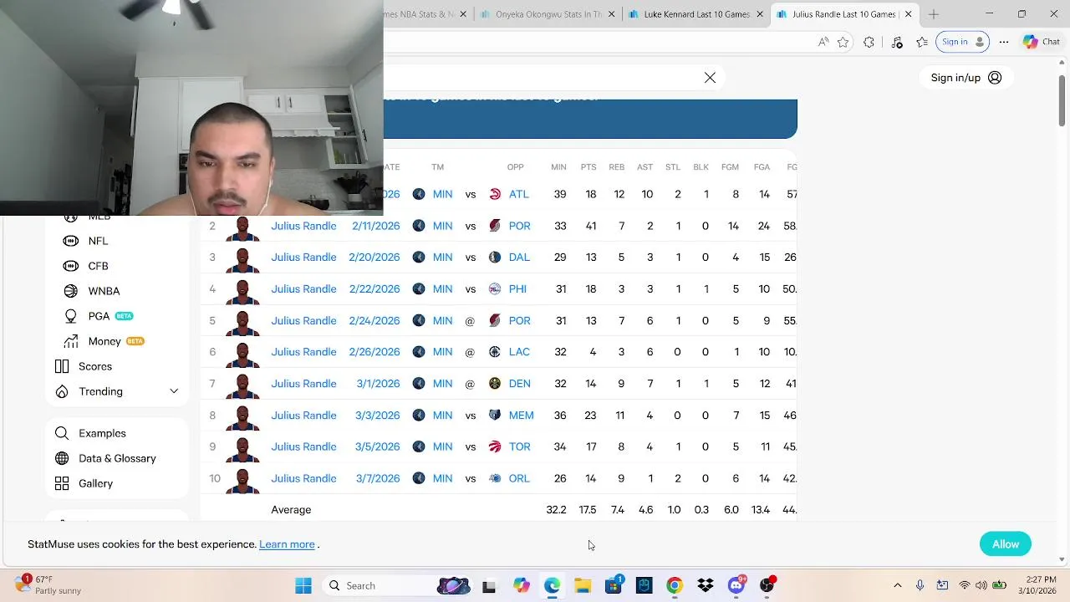Viewport: 1070px width, 602px height.
Task: Open browser extensions icon
Action: pyautogui.click(x=869, y=42)
